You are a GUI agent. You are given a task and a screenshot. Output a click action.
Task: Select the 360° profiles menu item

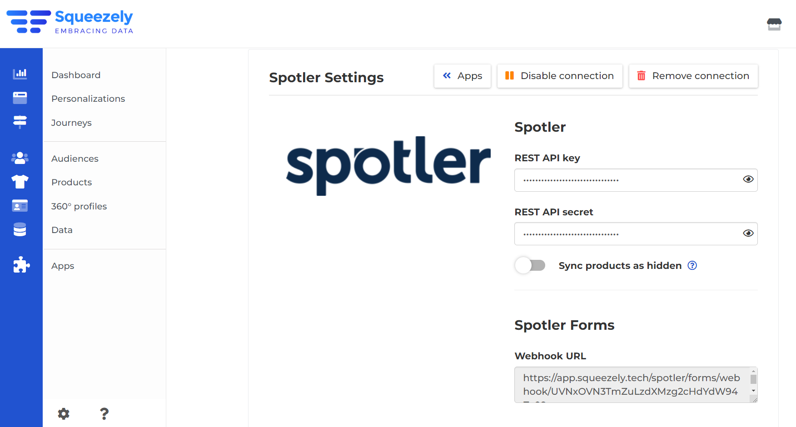click(x=79, y=206)
